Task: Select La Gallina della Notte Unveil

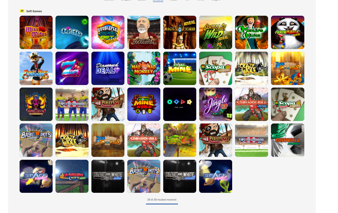Action: point(72,176)
